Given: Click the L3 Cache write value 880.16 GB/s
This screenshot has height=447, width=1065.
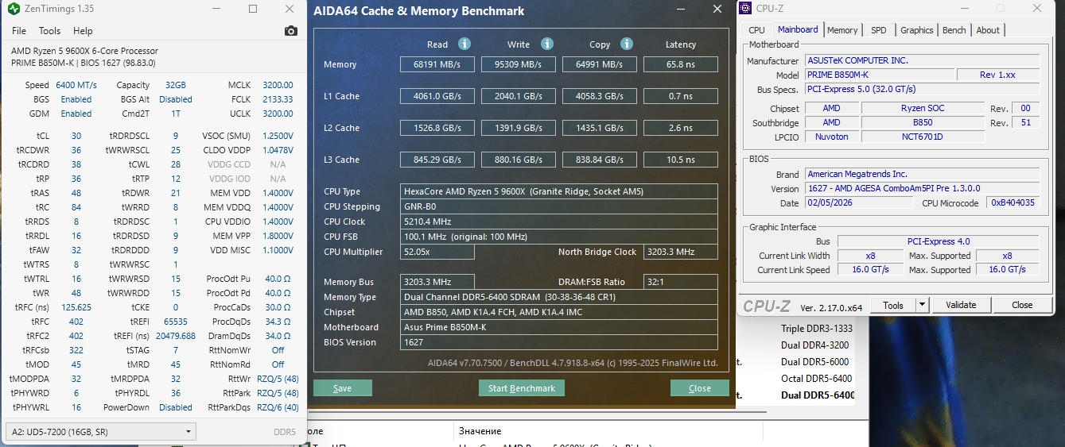Looking at the screenshot, I should pos(518,160).
